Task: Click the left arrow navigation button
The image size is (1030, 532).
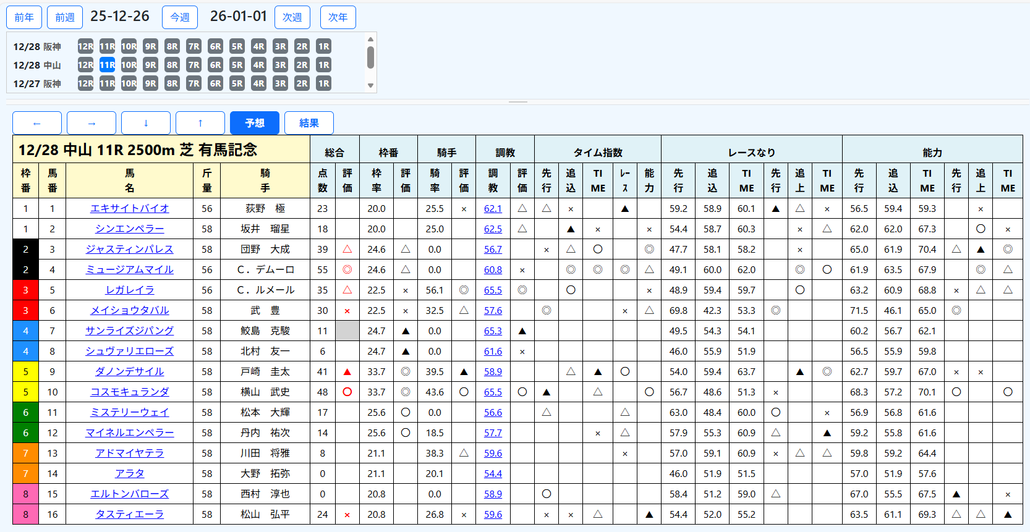Action: (37, 123)
